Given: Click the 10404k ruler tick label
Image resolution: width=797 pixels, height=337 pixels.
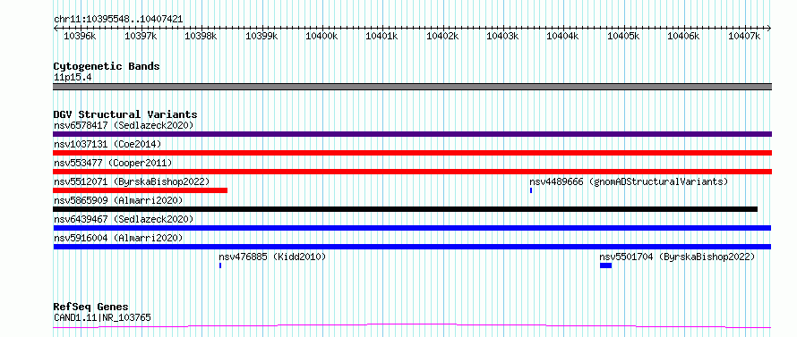Looking at the screenshot, I should point(562,36).
